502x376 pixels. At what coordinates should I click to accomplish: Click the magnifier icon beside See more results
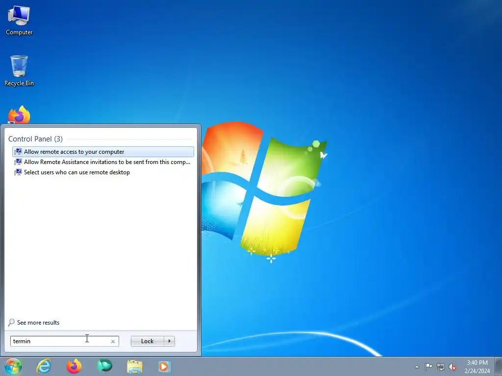(x=12, y=322)
